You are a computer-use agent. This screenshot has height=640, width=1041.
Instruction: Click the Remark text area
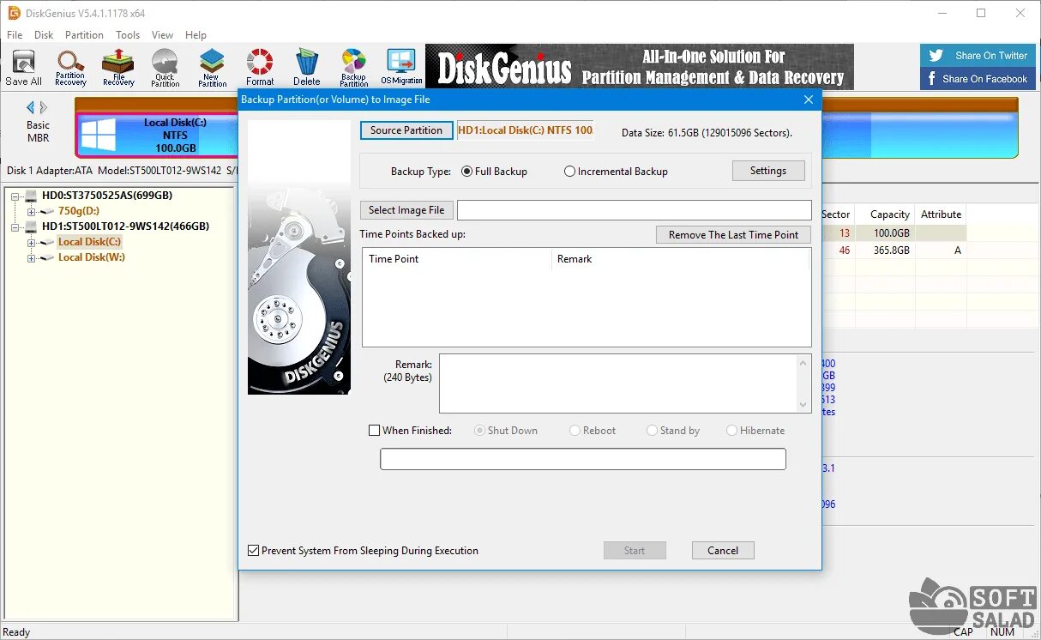618,383
